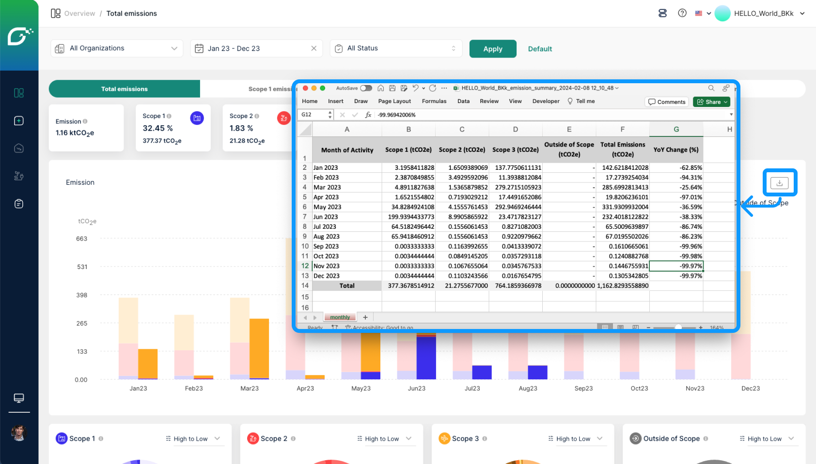The image size is (816, 464).
Task: Adjust the Excel zoom slider
Action: pyautogui.click(x=678, y=328)
